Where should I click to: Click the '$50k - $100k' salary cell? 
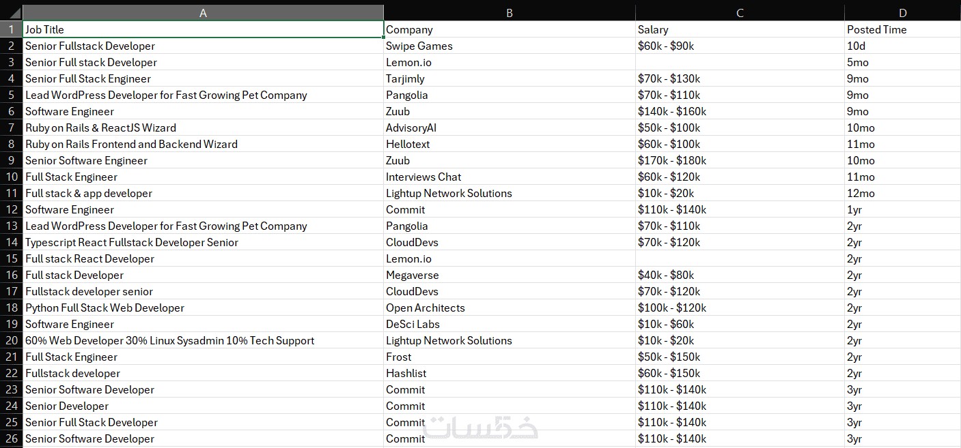(740, 128)
